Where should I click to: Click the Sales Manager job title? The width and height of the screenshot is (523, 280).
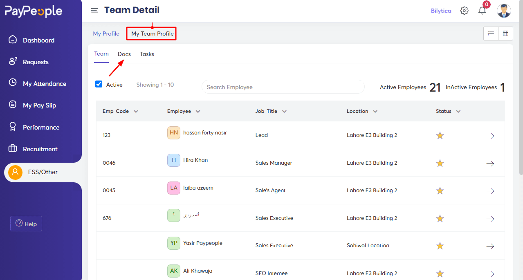tap(274, 163)
